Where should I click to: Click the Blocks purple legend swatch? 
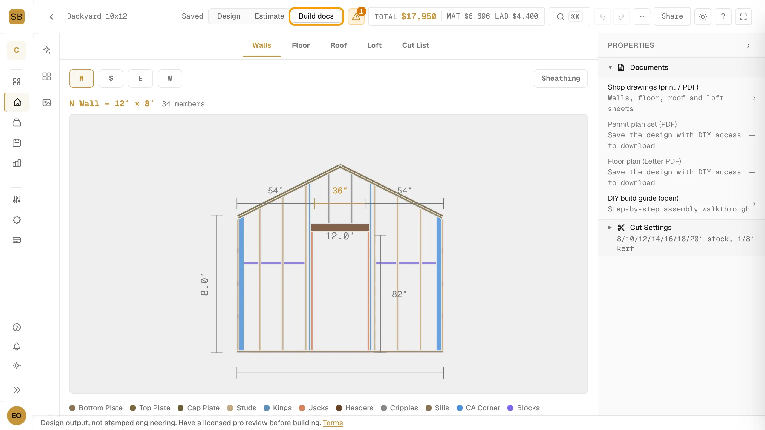(x=510, y=408)
